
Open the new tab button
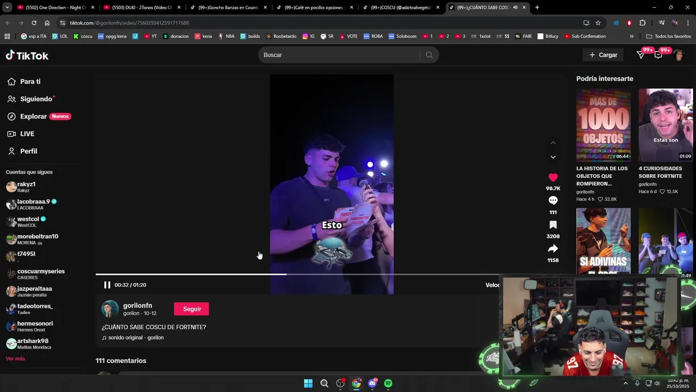537,8
